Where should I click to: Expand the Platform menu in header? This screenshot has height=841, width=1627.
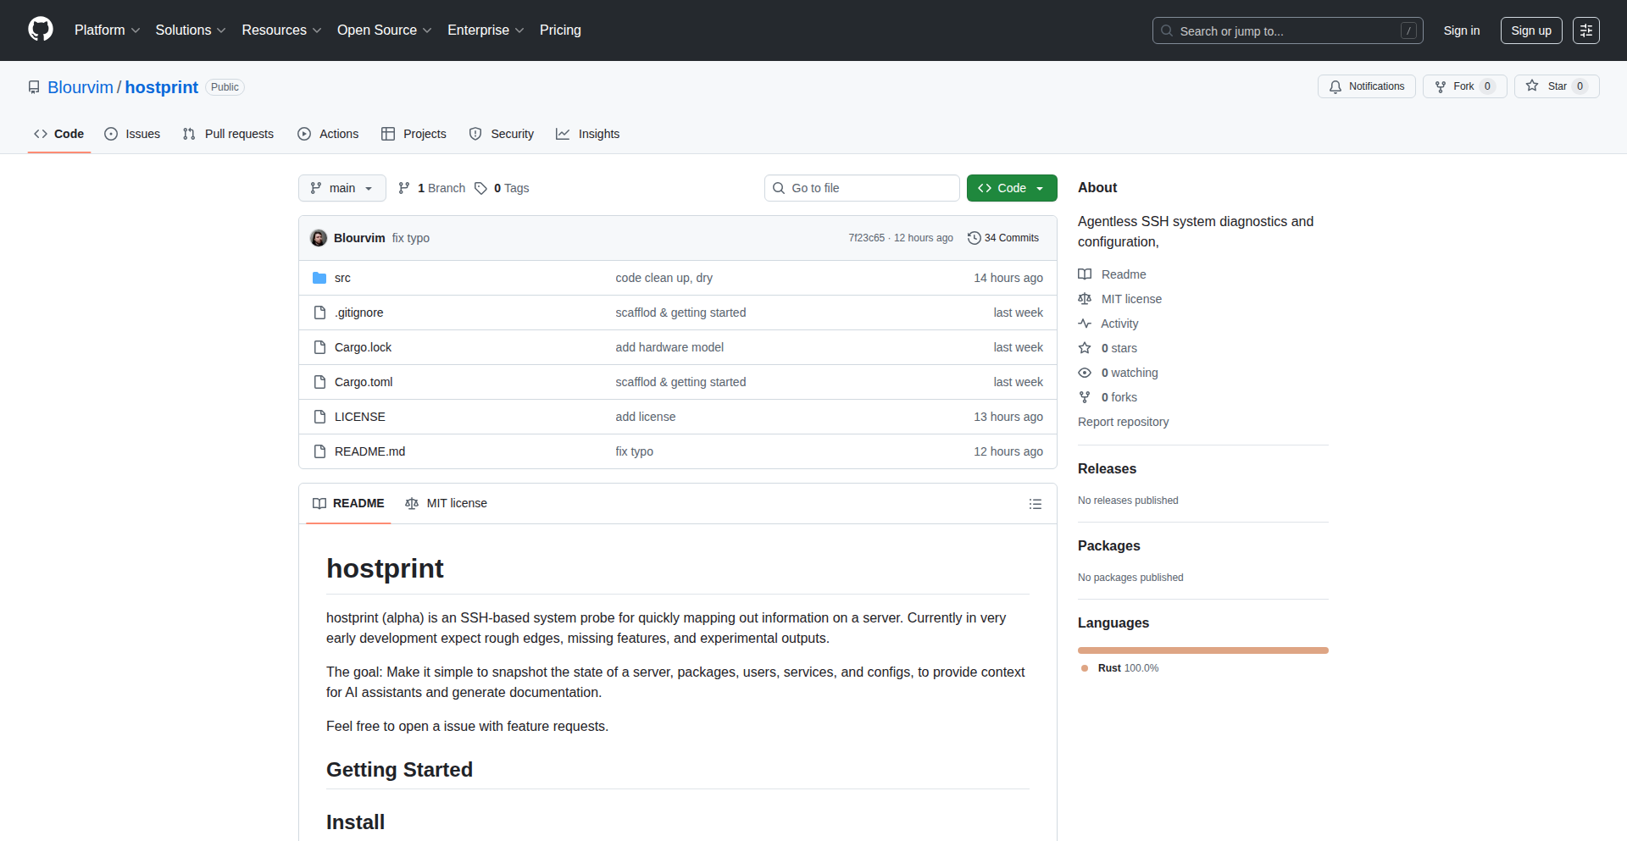[107, 30]
